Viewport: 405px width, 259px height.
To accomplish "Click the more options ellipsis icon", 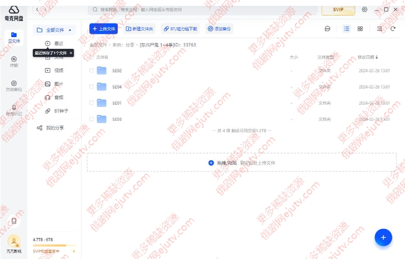I will [x=327, y=29].
